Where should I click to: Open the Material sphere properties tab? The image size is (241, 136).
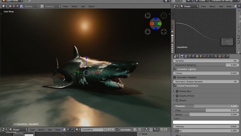(x=216, y=56)
